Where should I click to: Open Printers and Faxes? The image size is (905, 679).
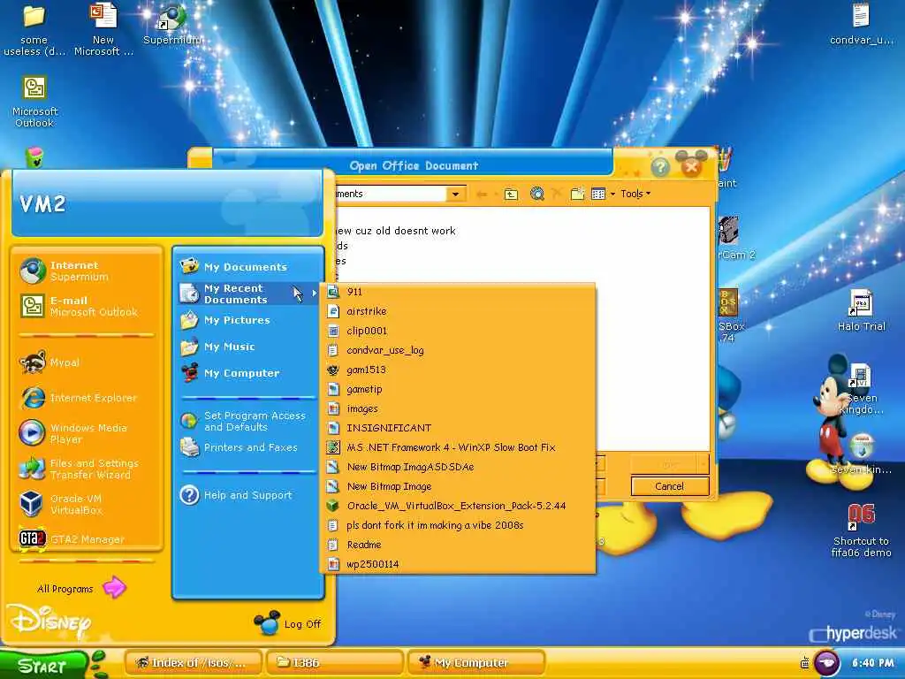coord(248,447)
